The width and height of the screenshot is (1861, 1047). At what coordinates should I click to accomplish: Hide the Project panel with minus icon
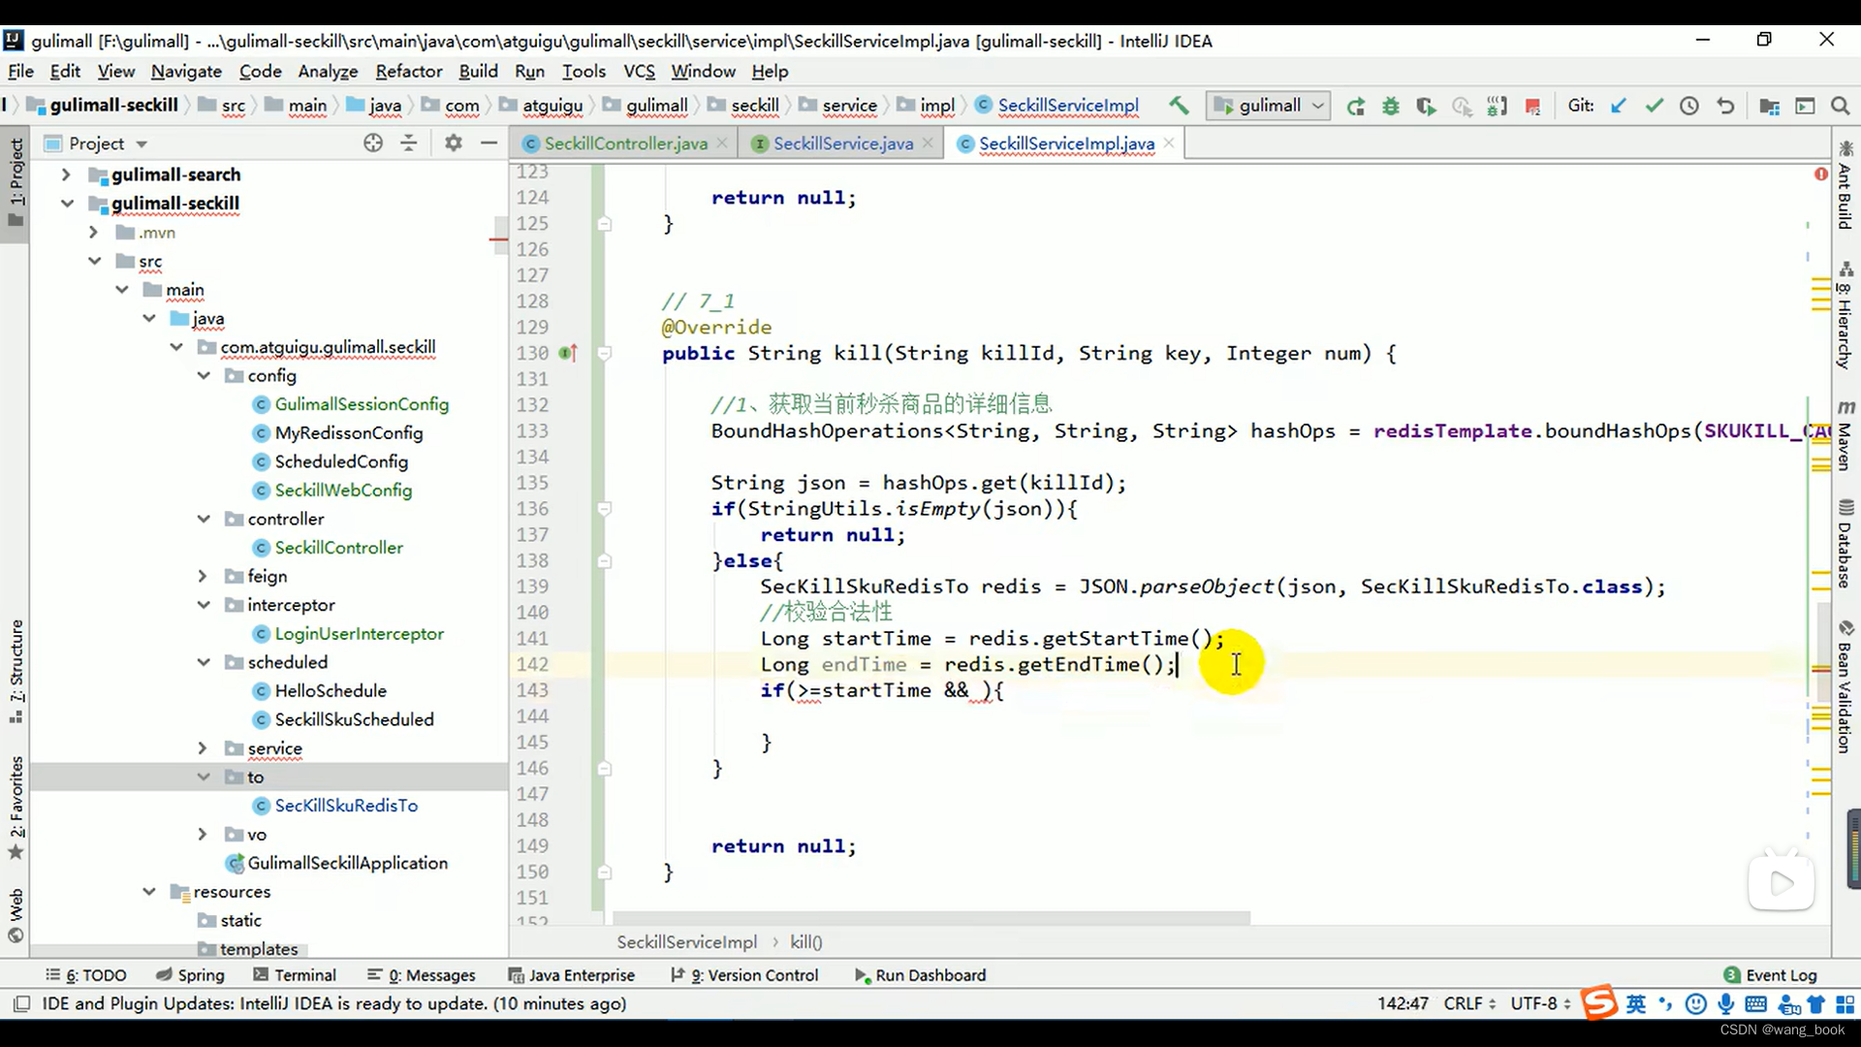(x=489, y=143)
